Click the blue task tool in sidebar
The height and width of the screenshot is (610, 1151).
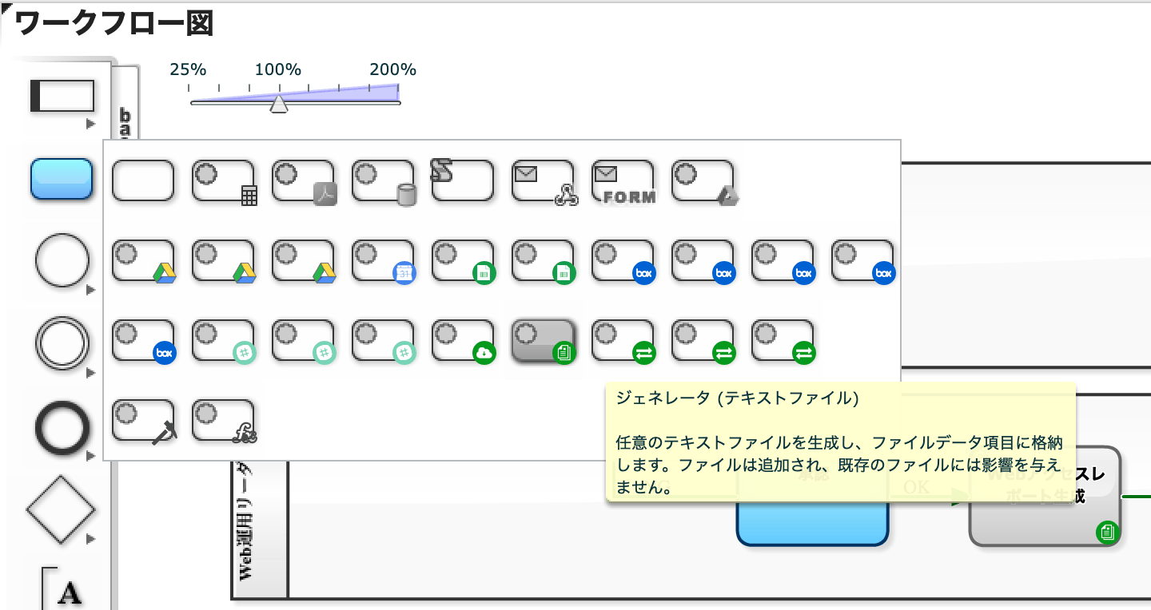tap(62, 179)
